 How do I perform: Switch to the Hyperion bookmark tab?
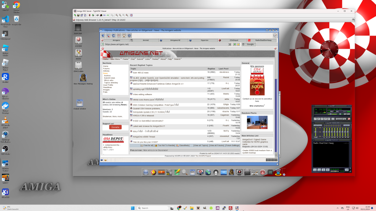[x=203, y=40]
